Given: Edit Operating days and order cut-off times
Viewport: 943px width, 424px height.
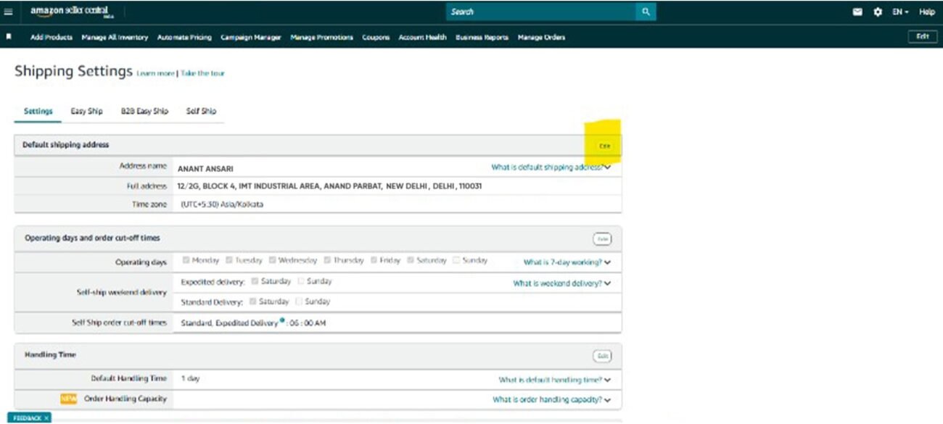Looking at the screenshot, I should (x=602, y=238).
